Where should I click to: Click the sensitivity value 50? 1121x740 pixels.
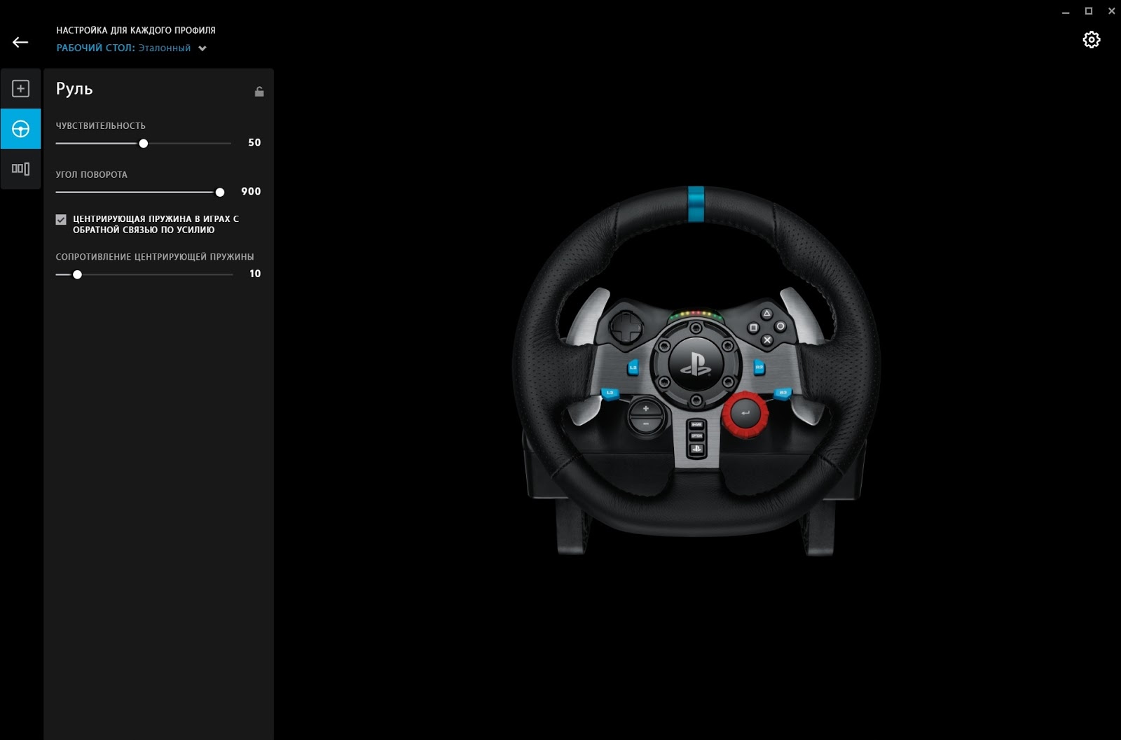pyautogui.click(x=254, y=143)
